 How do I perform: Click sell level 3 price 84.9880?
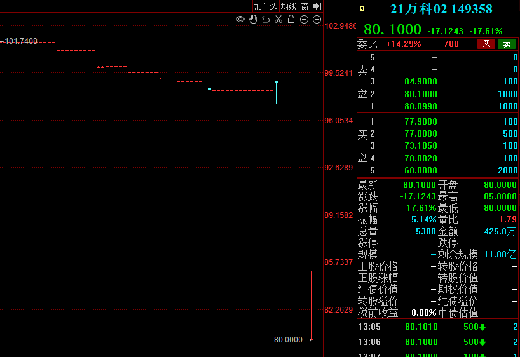[x=420, y=81]
